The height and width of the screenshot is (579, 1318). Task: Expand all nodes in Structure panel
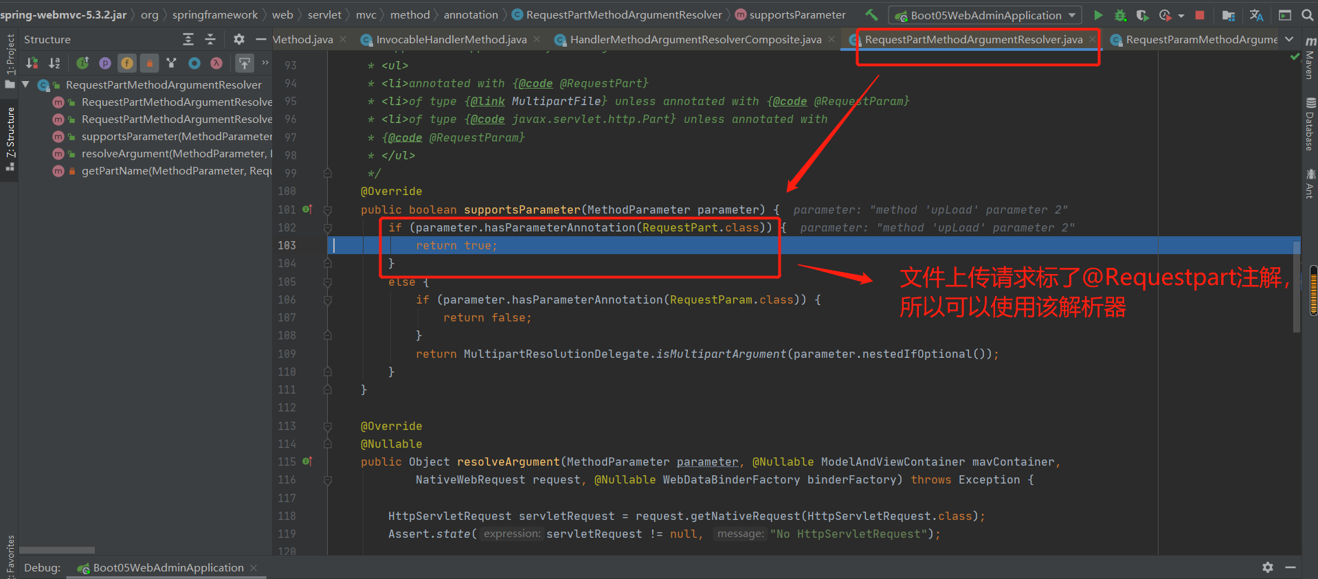(188, 40)
